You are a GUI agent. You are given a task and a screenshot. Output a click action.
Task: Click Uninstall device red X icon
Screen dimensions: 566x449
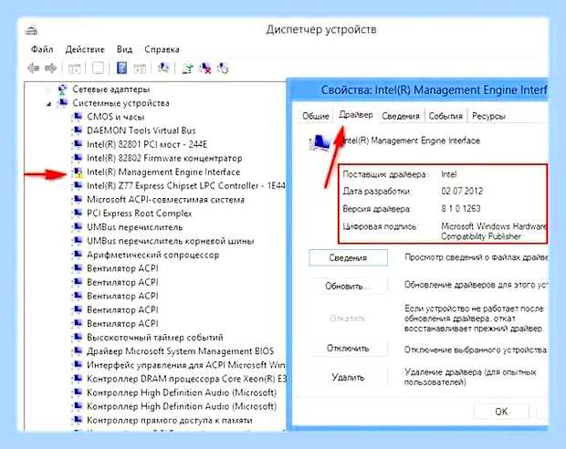[x=205, y=68]
